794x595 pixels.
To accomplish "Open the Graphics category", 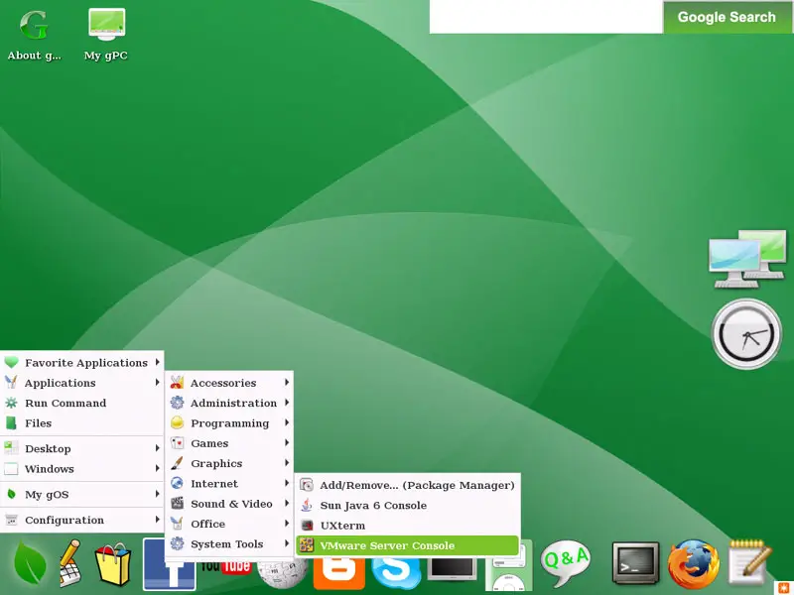I will point(229,463).
